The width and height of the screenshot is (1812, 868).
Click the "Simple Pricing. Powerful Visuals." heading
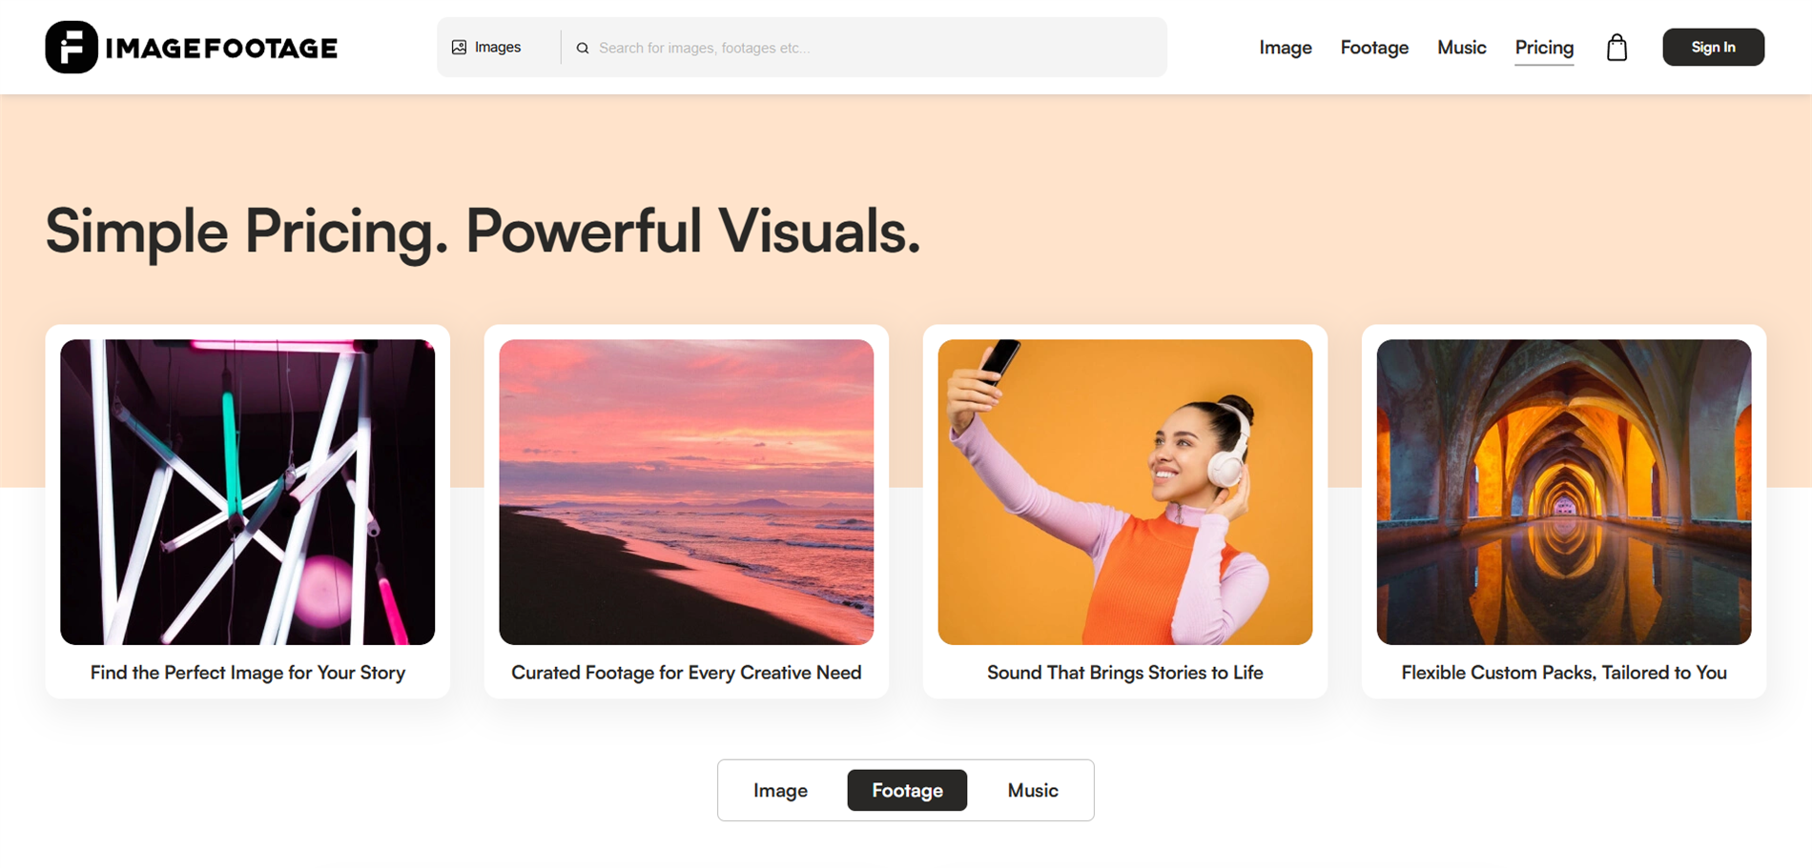pos(483,232)
